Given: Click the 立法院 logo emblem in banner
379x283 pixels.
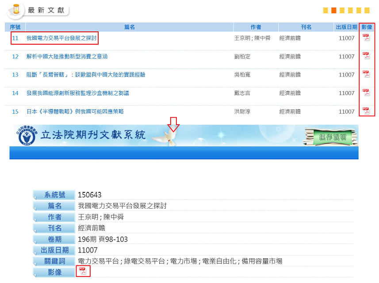Looking at the screenshot, I should point(27,136).
